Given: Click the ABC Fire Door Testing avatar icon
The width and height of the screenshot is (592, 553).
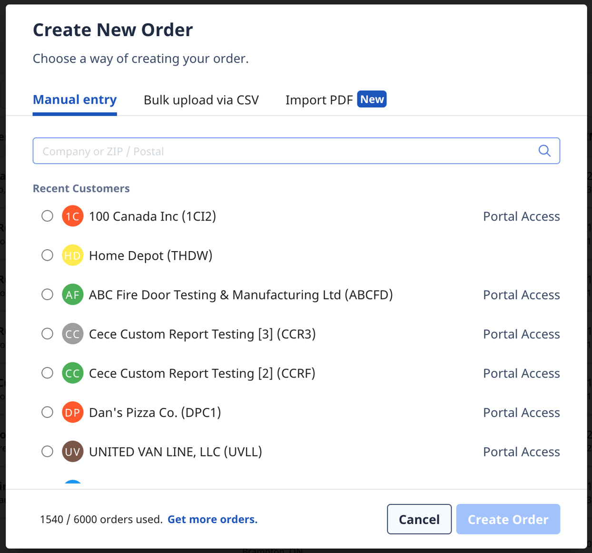Looking at the screenshot, I should pyautogui.click(x=72, y=294).
